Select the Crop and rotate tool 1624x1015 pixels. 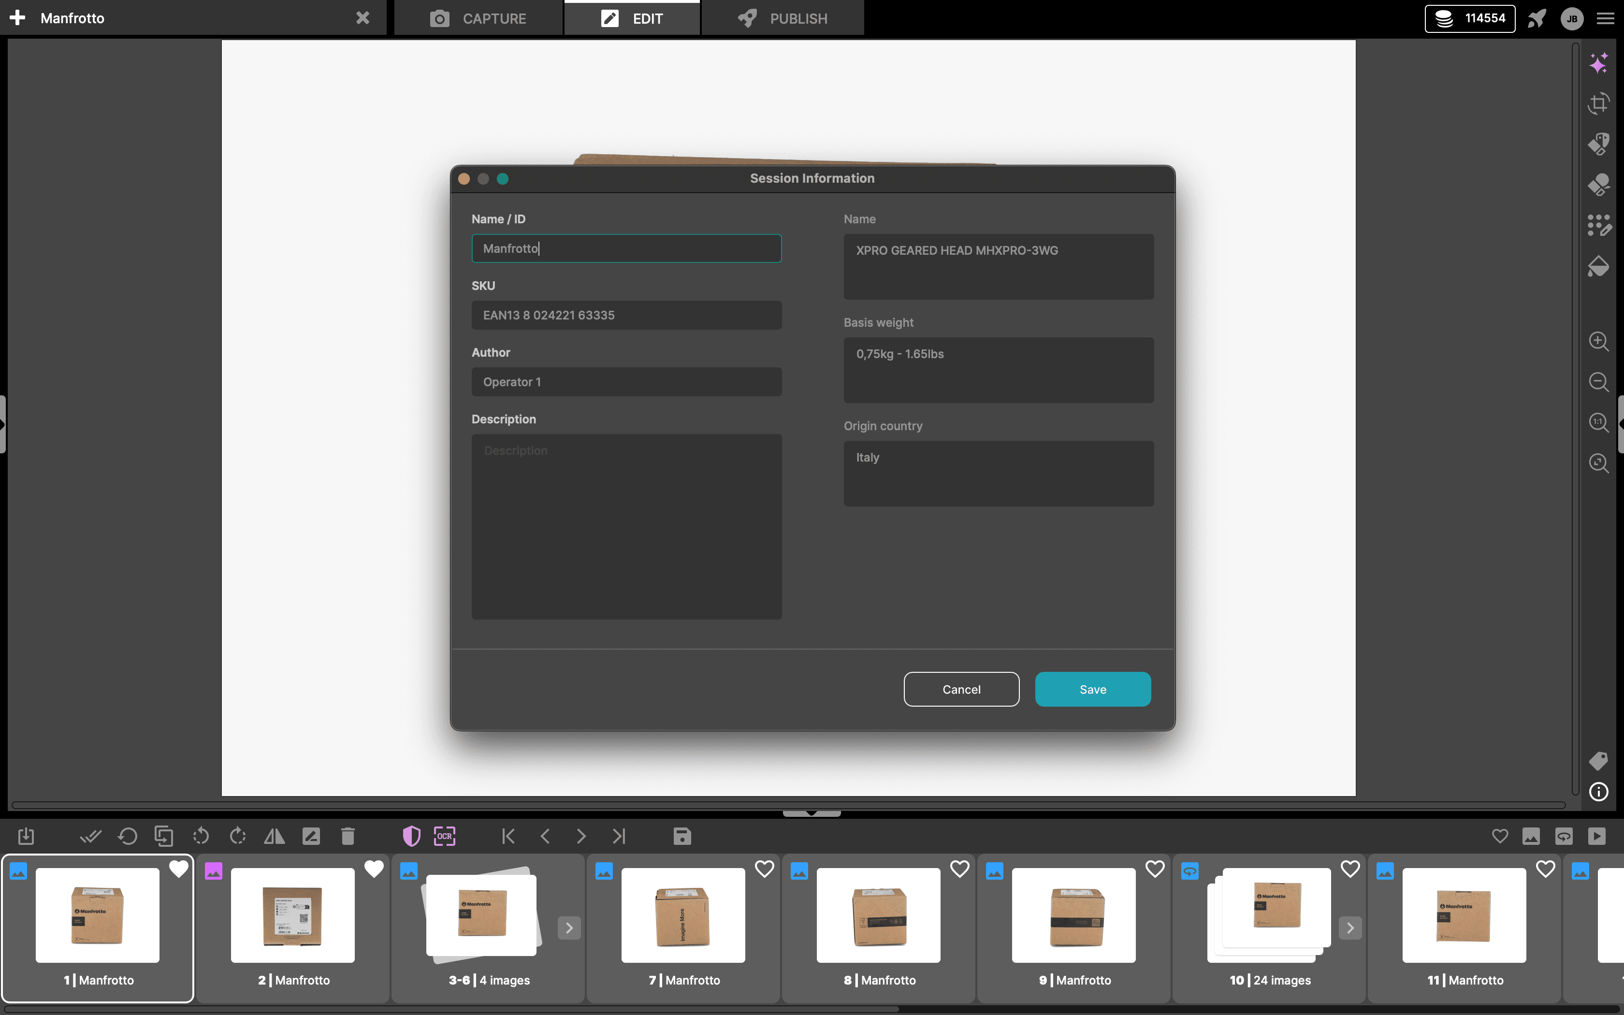[1598, 103]
